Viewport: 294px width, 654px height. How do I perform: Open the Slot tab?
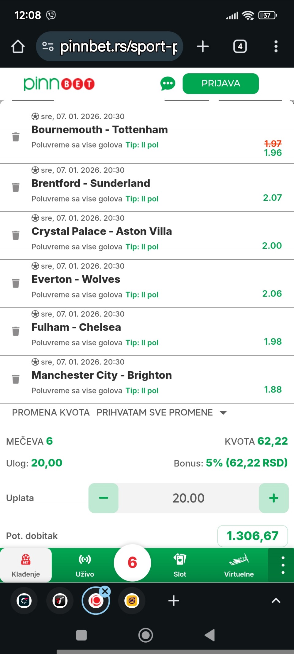point(180,565)
